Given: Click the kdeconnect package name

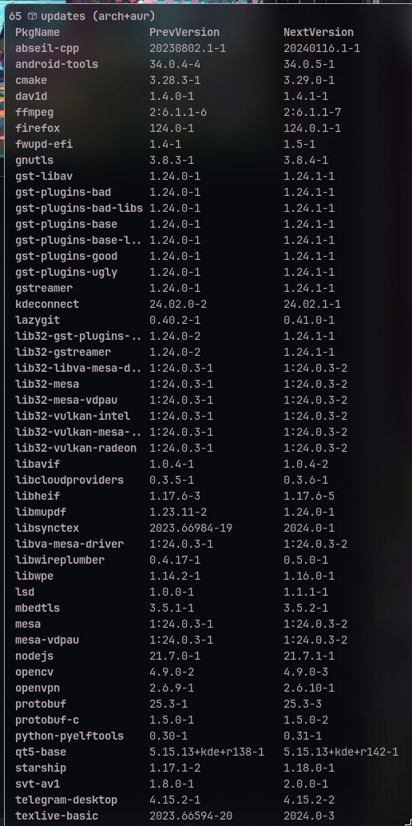Looking at the screenshot, I should click(x=47, y=304).
